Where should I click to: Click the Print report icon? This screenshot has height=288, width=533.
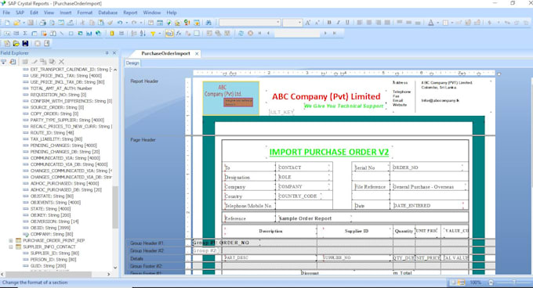42,23
